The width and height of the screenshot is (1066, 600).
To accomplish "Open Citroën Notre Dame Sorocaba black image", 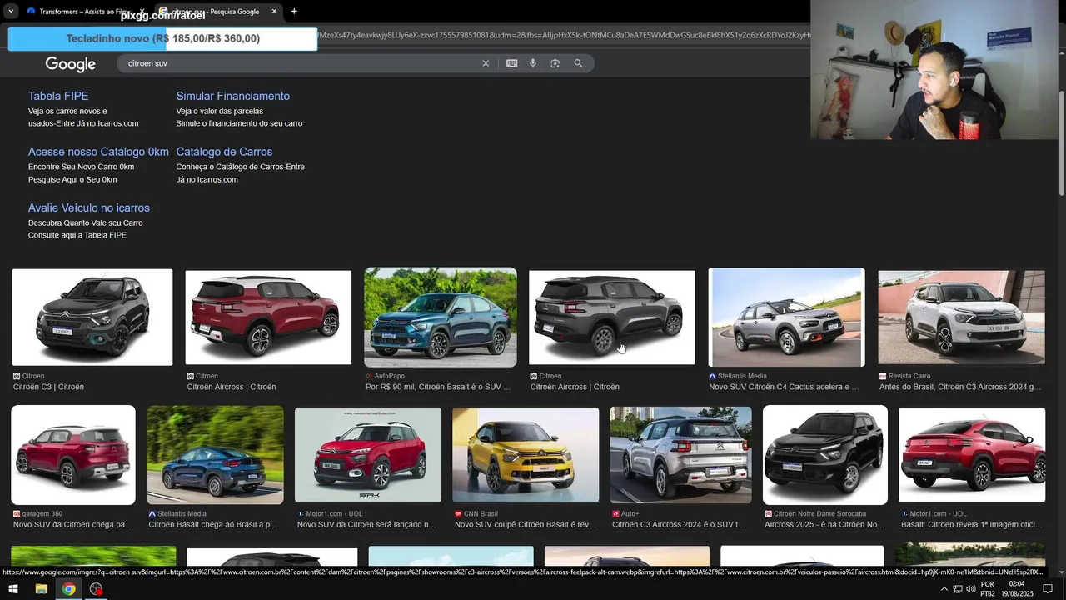I will click(x=825, y=455).
